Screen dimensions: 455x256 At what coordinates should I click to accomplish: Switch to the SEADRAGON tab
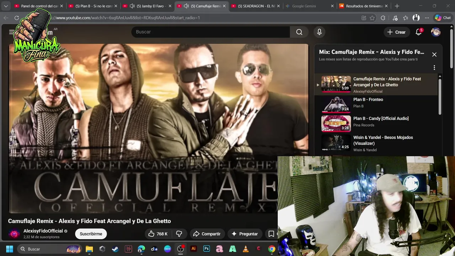(255, 6)
